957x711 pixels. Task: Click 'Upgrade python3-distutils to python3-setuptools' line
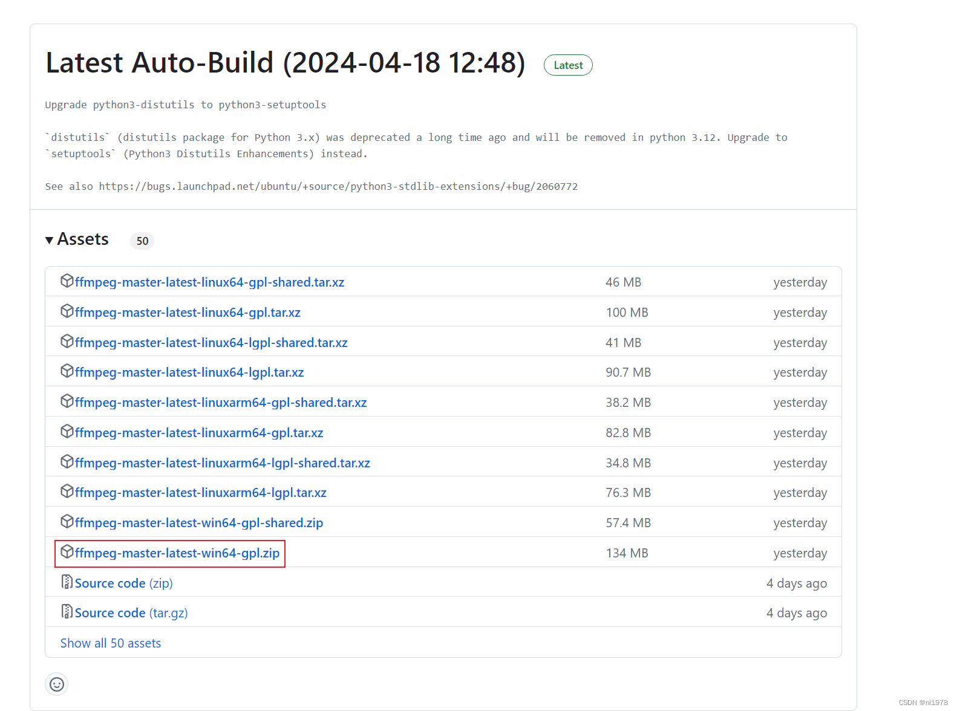pos(186,105)
